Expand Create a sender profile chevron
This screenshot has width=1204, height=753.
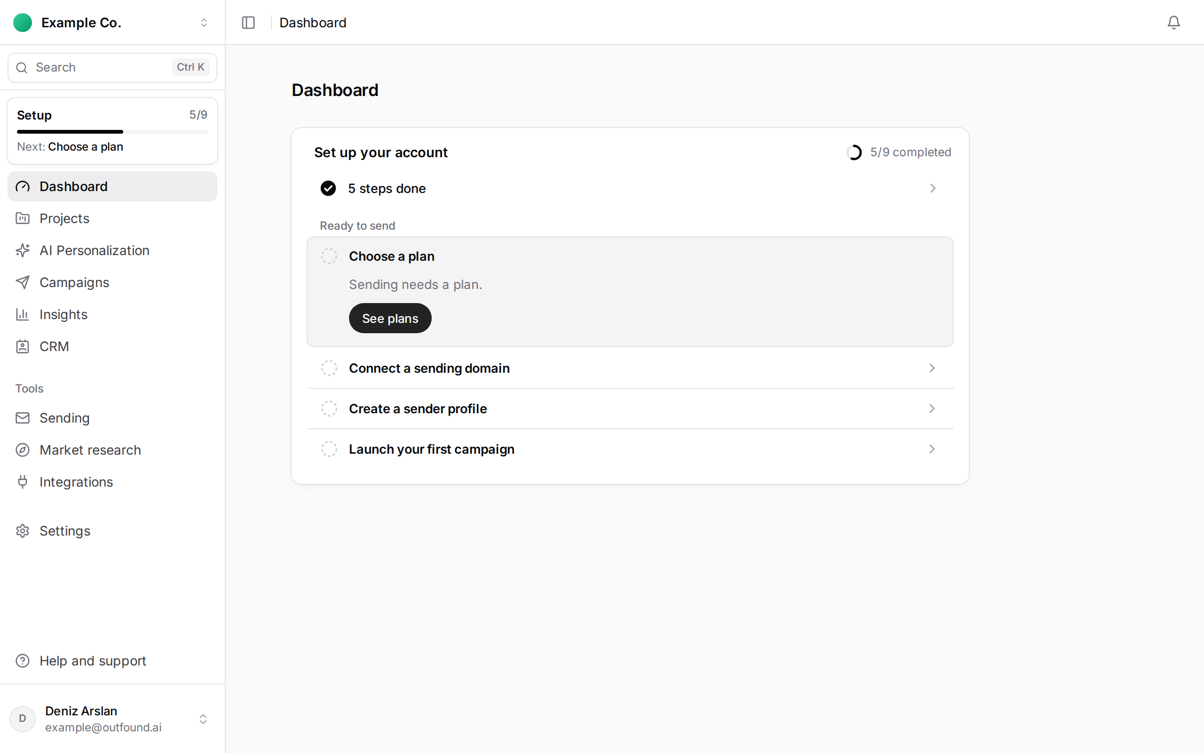(x=932, y=409)
